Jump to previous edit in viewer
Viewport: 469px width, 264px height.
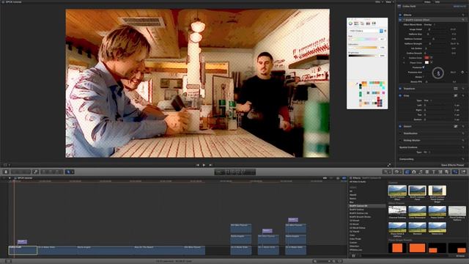(x=197, y=165)
